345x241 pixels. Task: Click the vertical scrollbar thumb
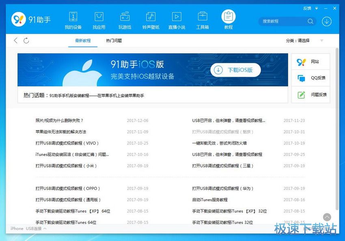337,129
